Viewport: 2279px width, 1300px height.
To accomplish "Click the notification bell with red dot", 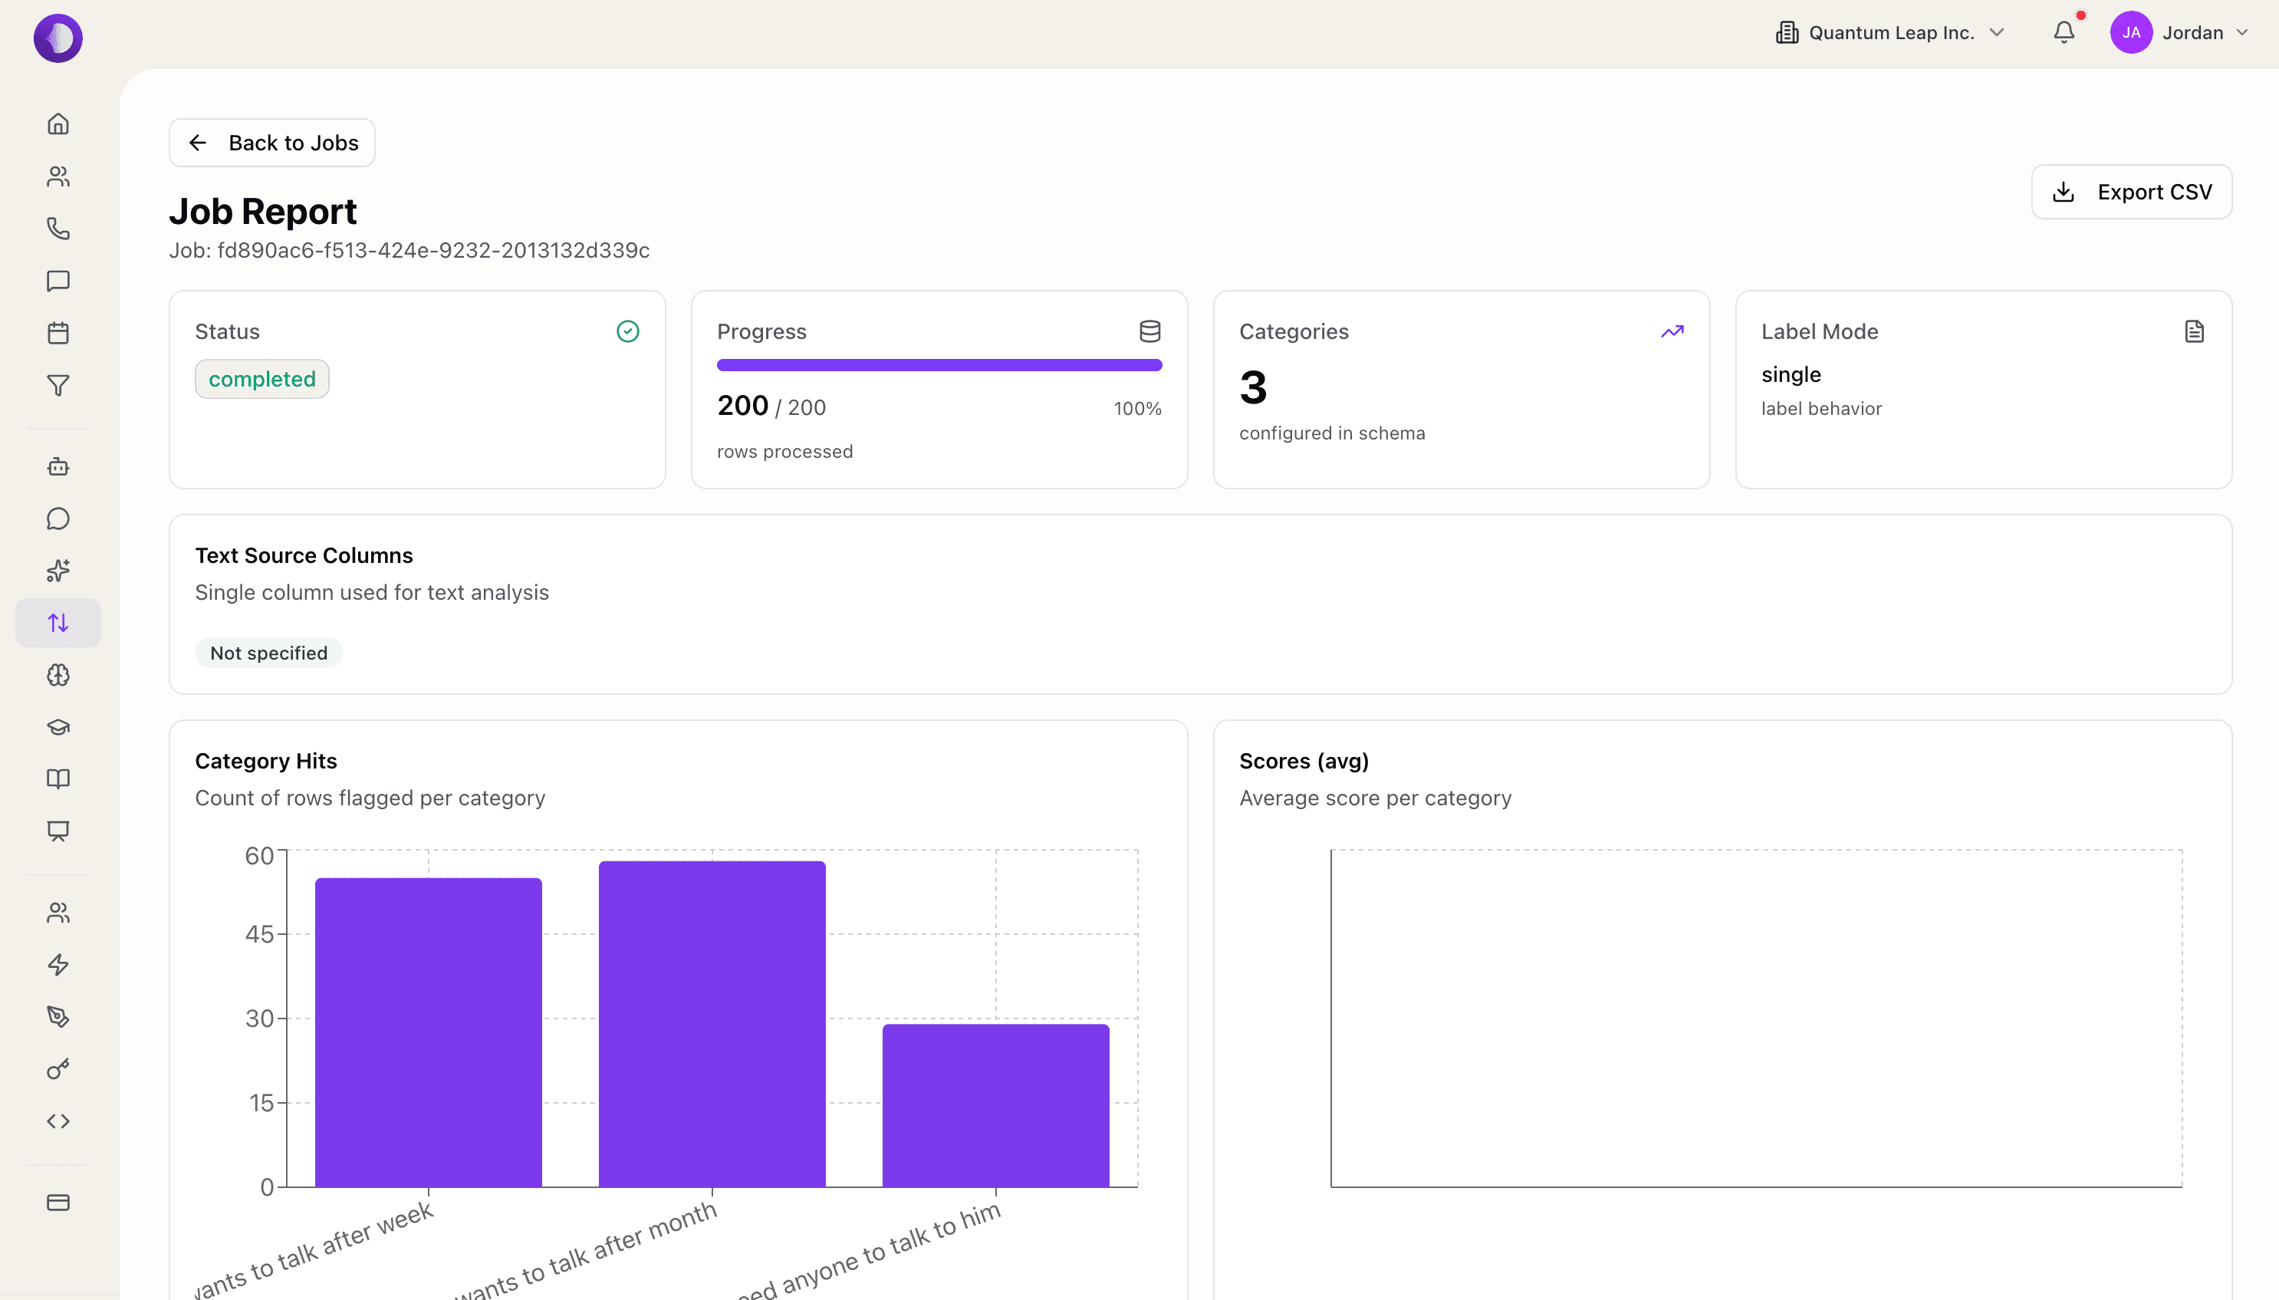I will pos(2063,32).
